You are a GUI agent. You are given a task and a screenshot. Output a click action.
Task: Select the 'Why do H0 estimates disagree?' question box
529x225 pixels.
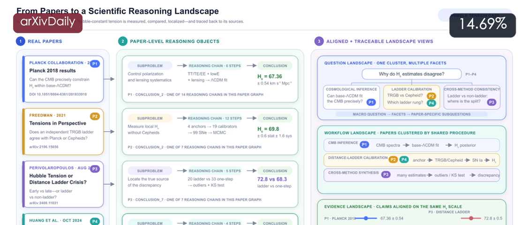pyautogui.click(x=411, y=74)
